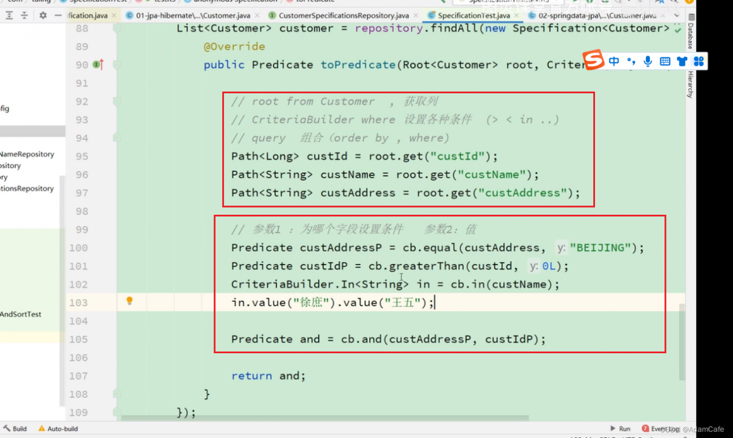733x438 pixels.
Task: Click the @Override annotation
Action: tap(234, 46)
